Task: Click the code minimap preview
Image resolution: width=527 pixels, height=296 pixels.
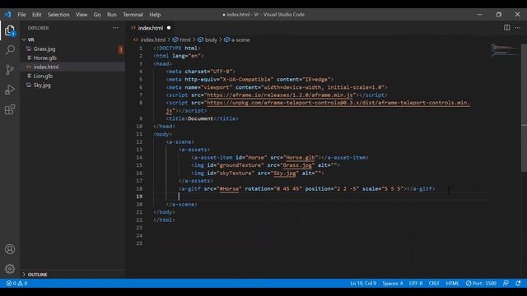Action: 504,51
